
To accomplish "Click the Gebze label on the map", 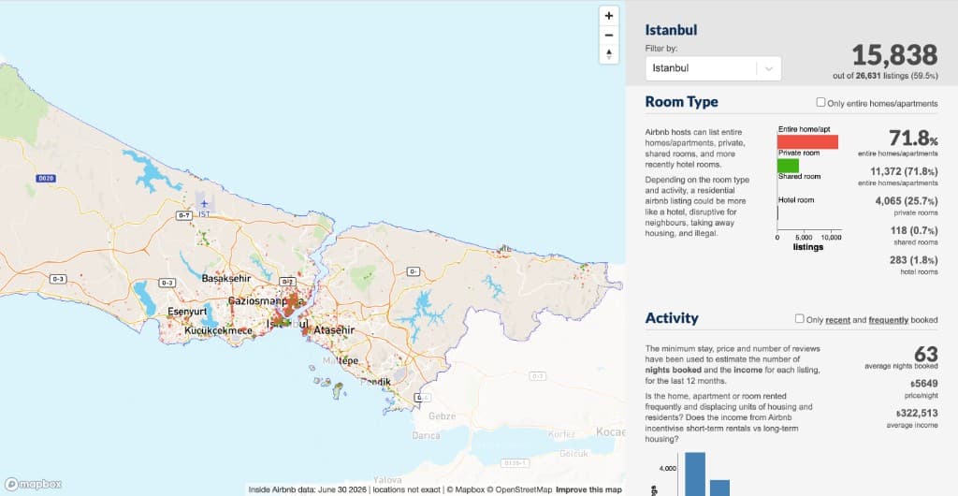I will pyautogui.click(x=443, y=416).
